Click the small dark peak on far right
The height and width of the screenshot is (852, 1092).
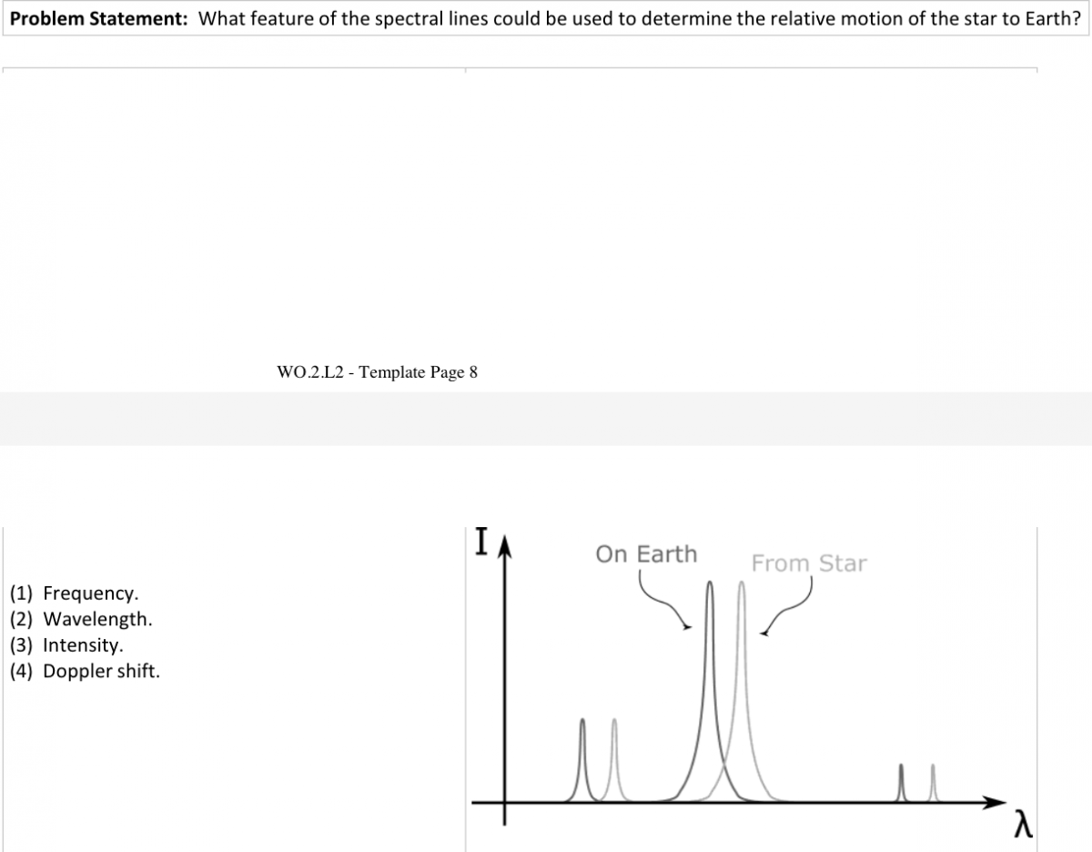pyautogui.click(x=902, y=783)
